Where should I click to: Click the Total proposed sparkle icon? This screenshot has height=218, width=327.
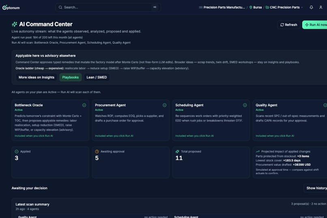click(x=177, y=151)
